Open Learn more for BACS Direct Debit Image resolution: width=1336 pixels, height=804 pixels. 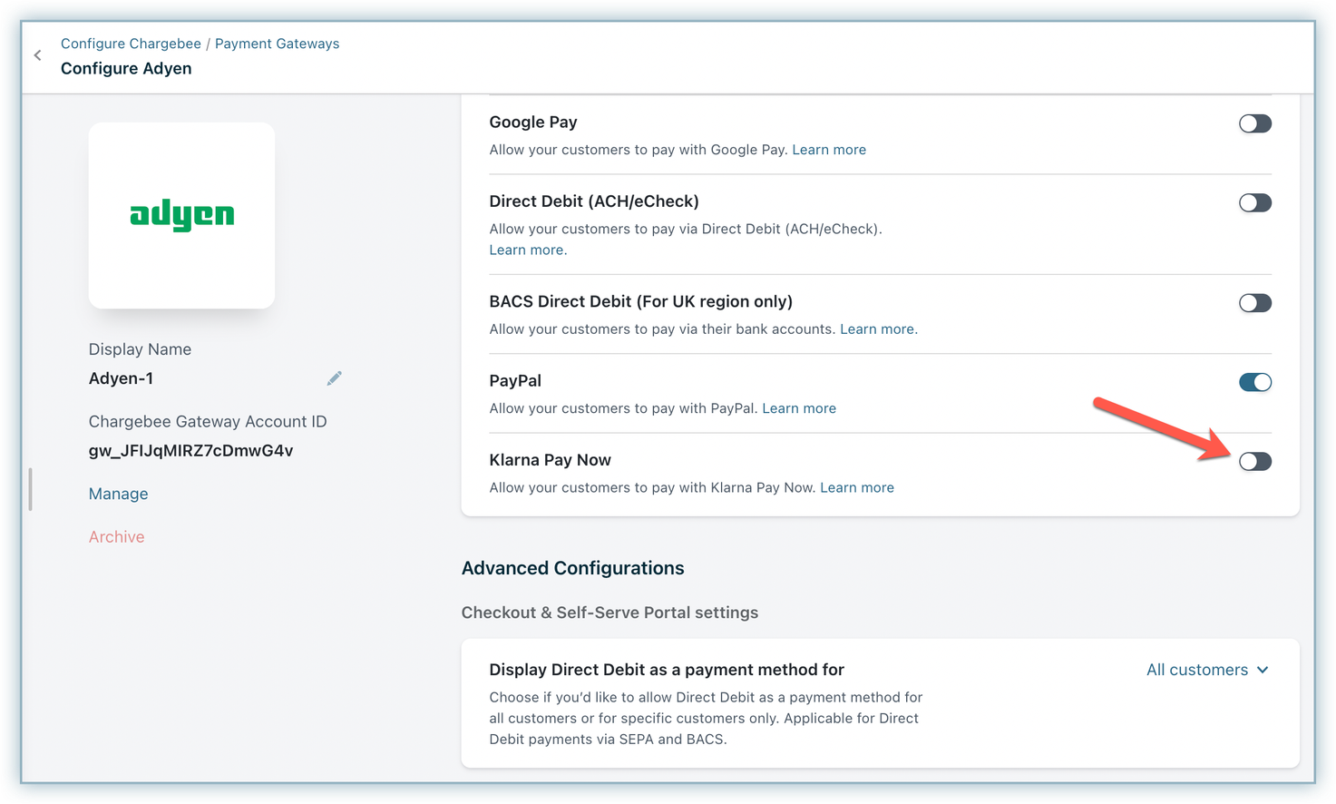[x=877, y=329]
